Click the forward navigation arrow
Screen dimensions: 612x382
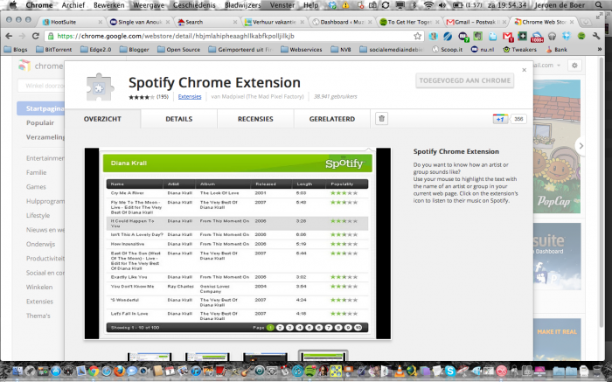coord(22,37)
